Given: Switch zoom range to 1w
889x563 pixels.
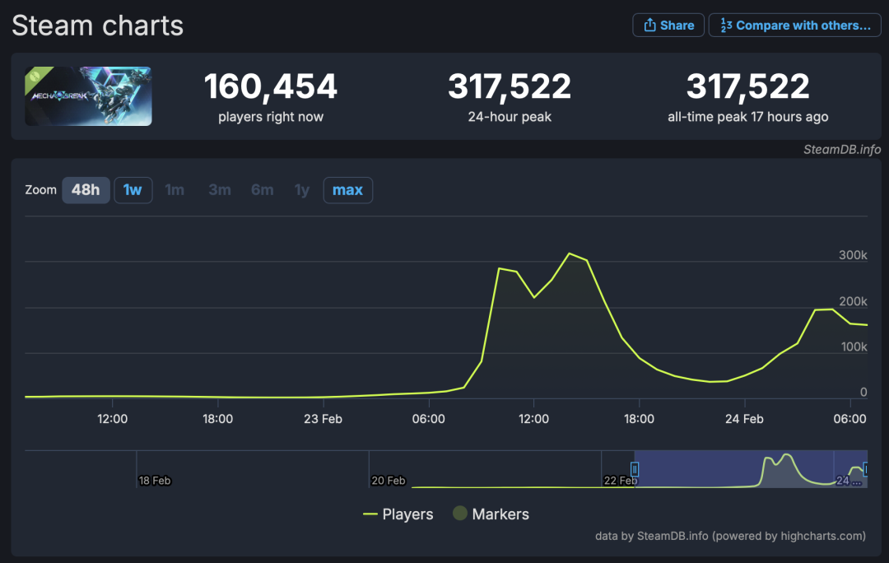Looking at the screenshot, I should tap(133, 190).
